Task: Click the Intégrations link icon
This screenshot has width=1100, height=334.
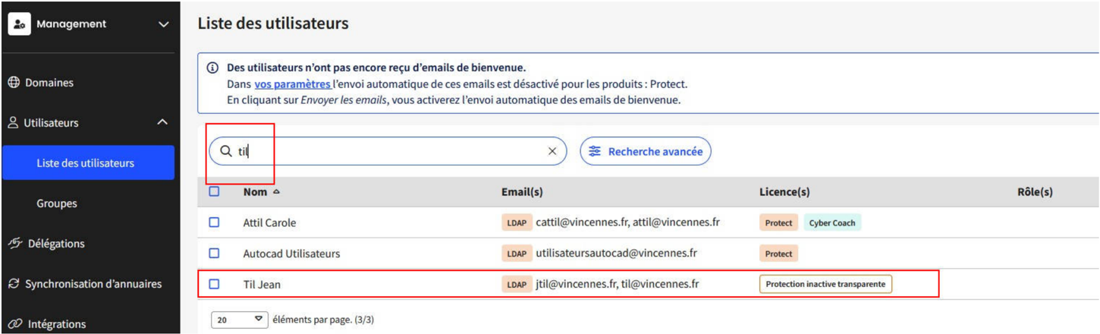Action: [14, 324]
